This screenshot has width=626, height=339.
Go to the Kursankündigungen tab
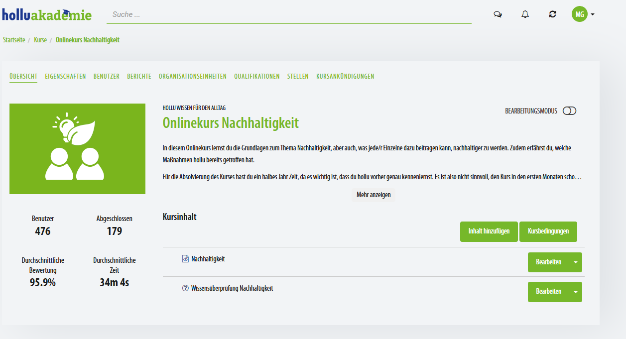tap(345, 77)
